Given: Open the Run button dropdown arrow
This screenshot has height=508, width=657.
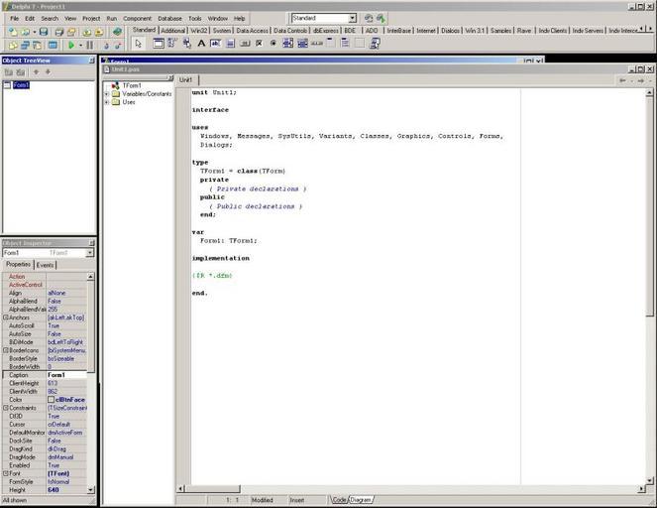Looking at the screenshot, I should click(80, 45).
